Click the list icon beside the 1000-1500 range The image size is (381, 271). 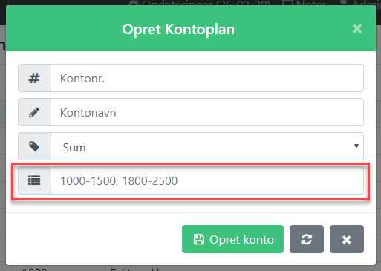coord(34,180)
